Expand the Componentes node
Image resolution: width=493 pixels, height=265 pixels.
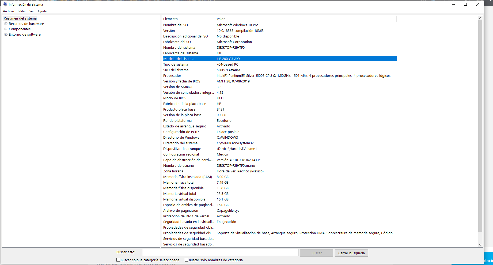[6, 29]
